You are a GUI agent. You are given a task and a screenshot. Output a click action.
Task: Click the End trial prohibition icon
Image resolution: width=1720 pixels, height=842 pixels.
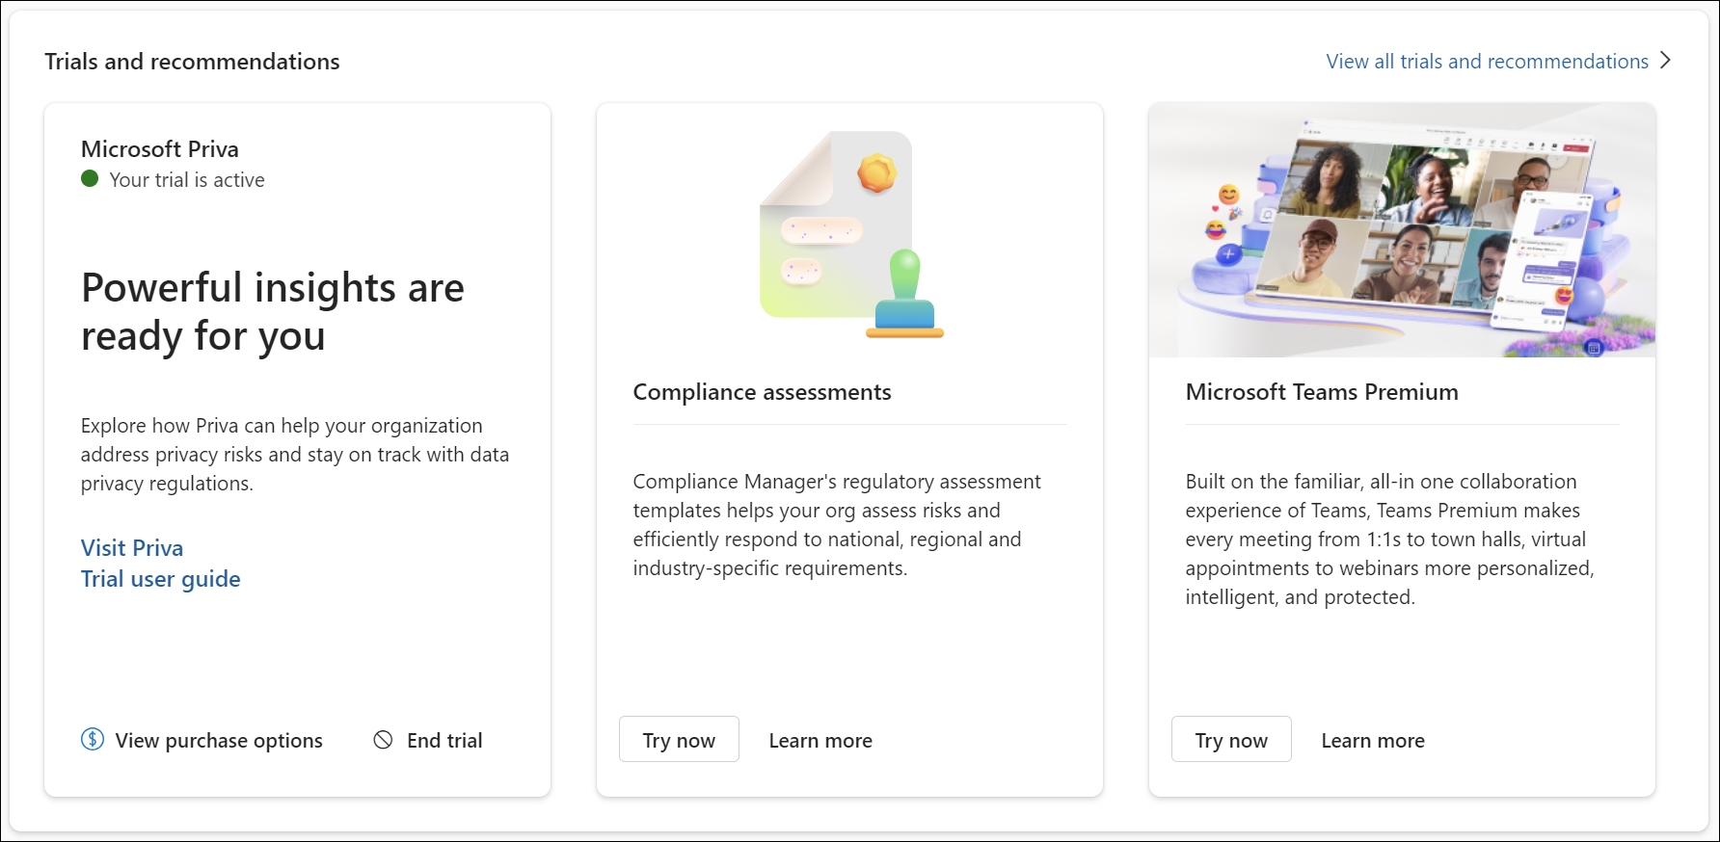384,739
